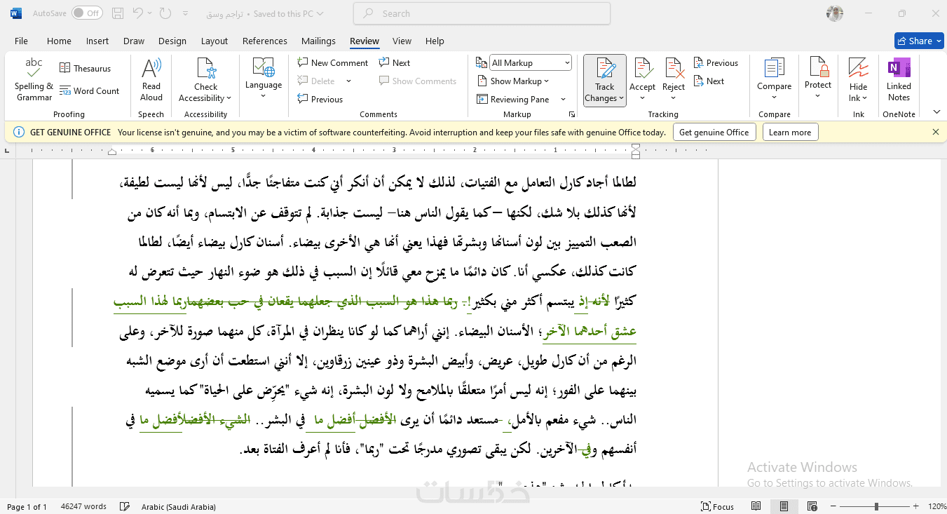Image resolution: width=947 pixels, height=514 pixels.
Task: Dismiss the genuine Office notification bar
Action: tap(936, 132)
